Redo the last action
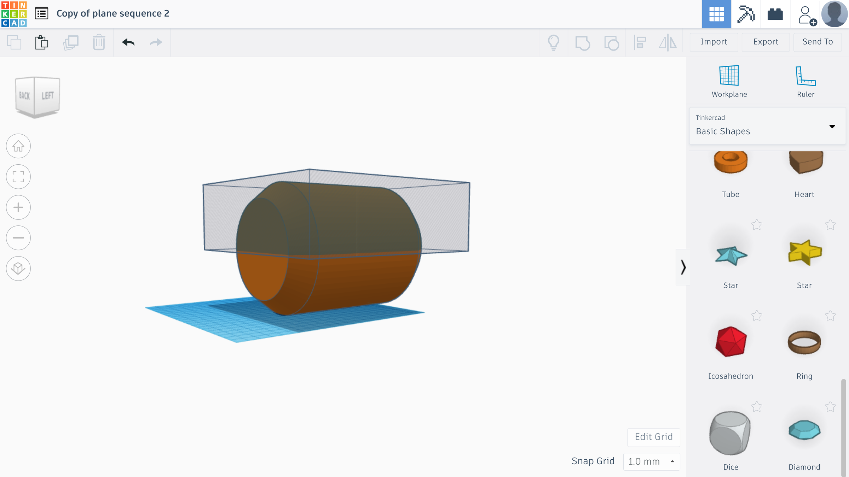Viewport: 849px width, 477px height. pos(156,42)
